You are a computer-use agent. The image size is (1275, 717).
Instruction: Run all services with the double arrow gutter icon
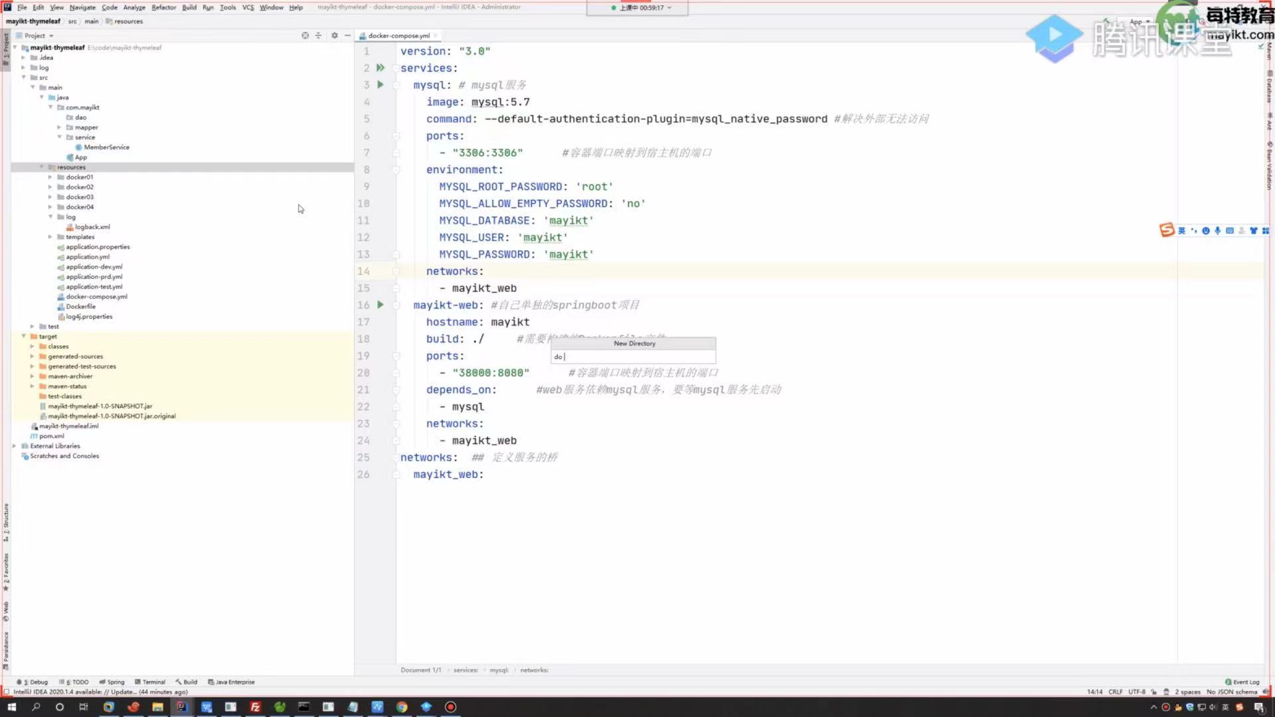point(381,68)
